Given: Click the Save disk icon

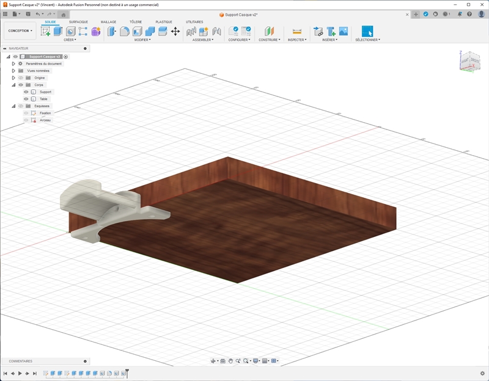Looking at the screenshot, I should point(28,14).
